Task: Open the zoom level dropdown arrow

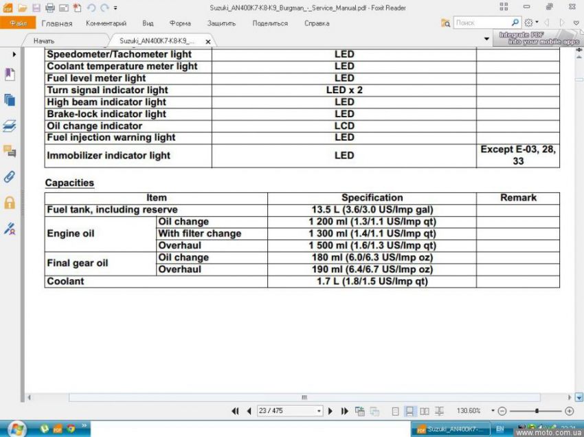Action: pos(493,411)
